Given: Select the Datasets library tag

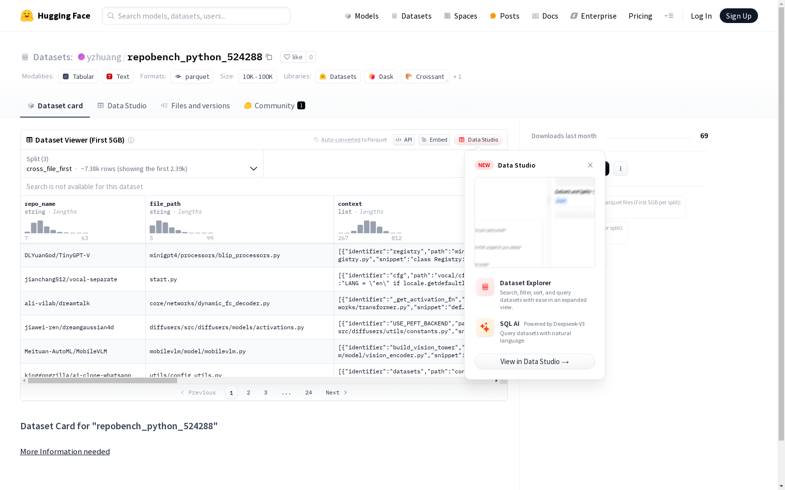Looking at the screenshot, I should (338, 76).
